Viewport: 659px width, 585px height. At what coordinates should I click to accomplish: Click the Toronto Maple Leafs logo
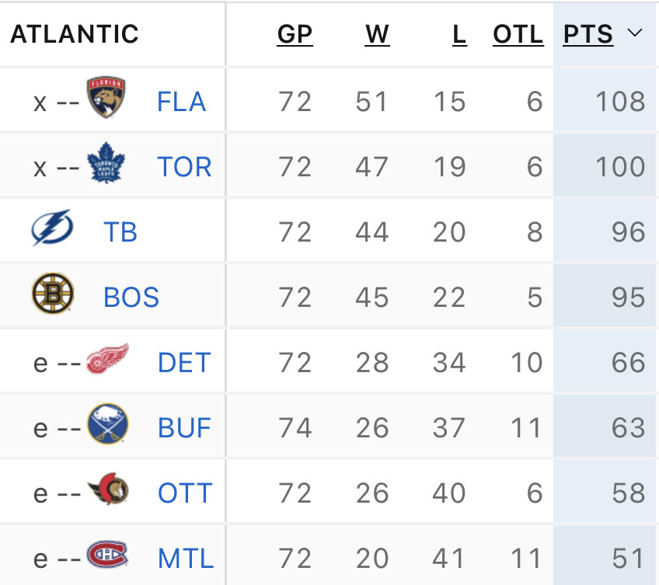[106, 165]
